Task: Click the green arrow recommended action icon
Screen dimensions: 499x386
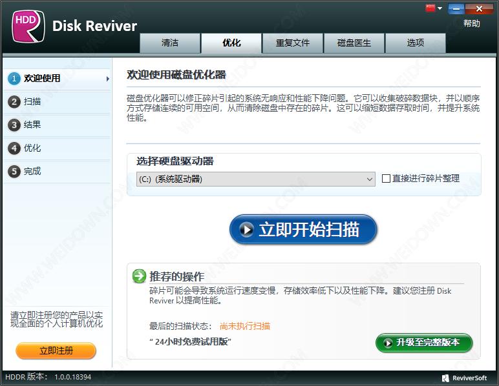Action: coord(139,276)
